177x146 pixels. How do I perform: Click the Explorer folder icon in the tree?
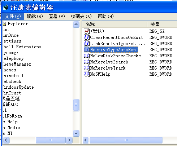point(4,24)
